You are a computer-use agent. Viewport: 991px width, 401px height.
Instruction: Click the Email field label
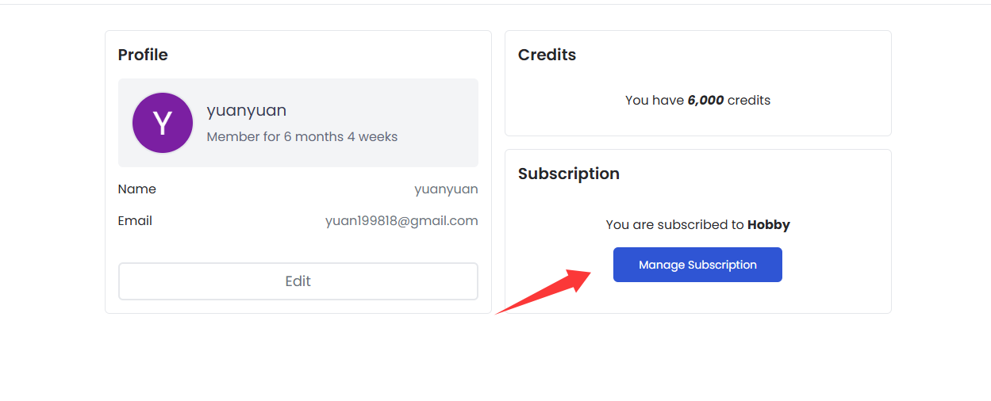click(135, 220)
